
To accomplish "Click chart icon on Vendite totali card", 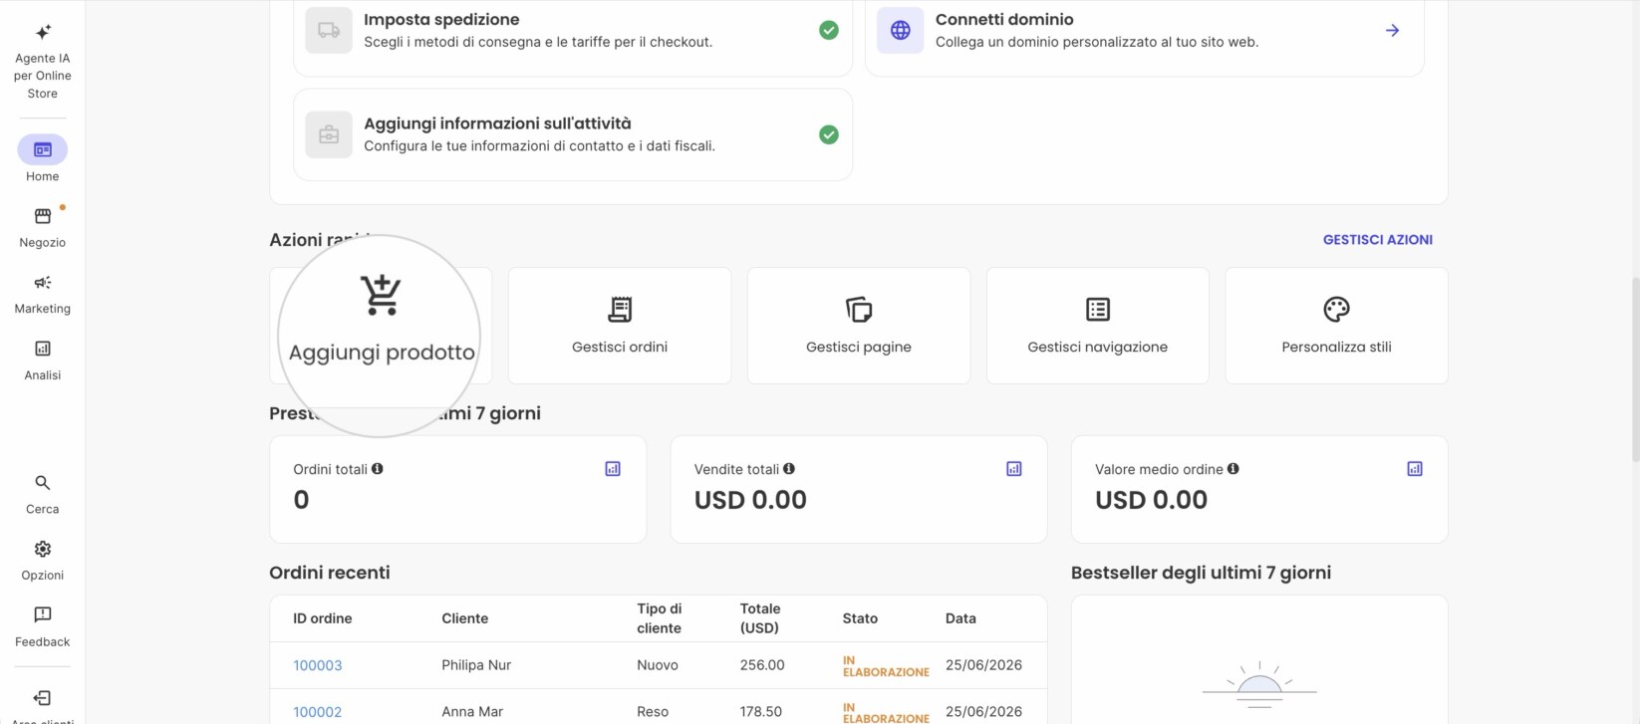I will pos(1014,469).
